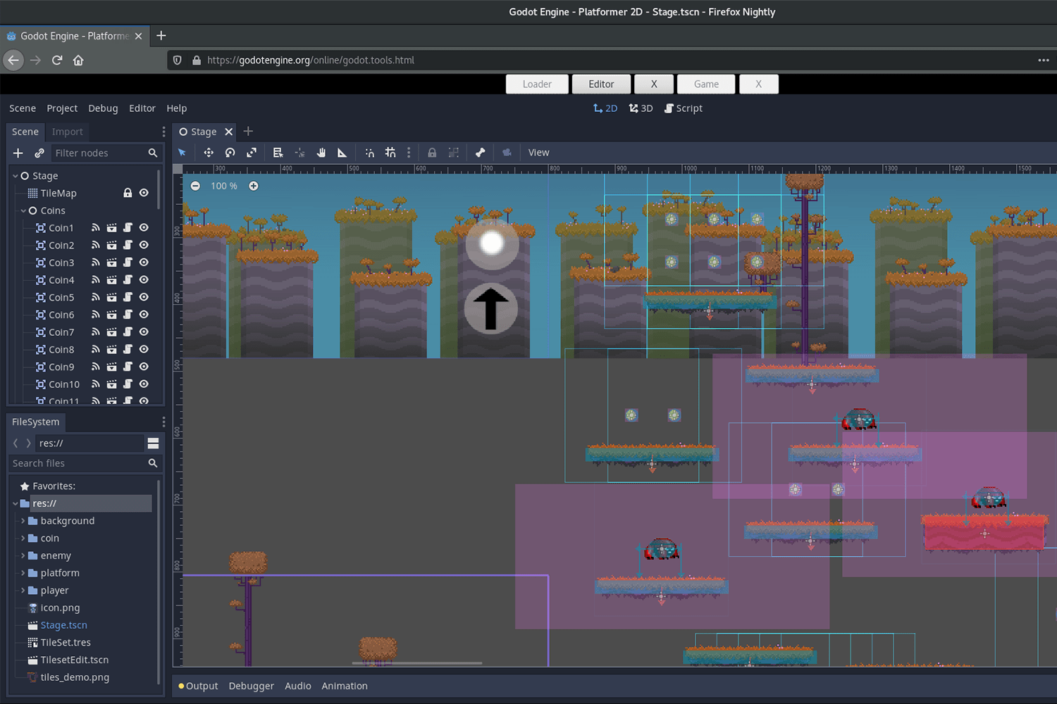Toggle grid snap in toolbar
The height and width of the screenshot is (704, 1057).
tap(390, 153)
